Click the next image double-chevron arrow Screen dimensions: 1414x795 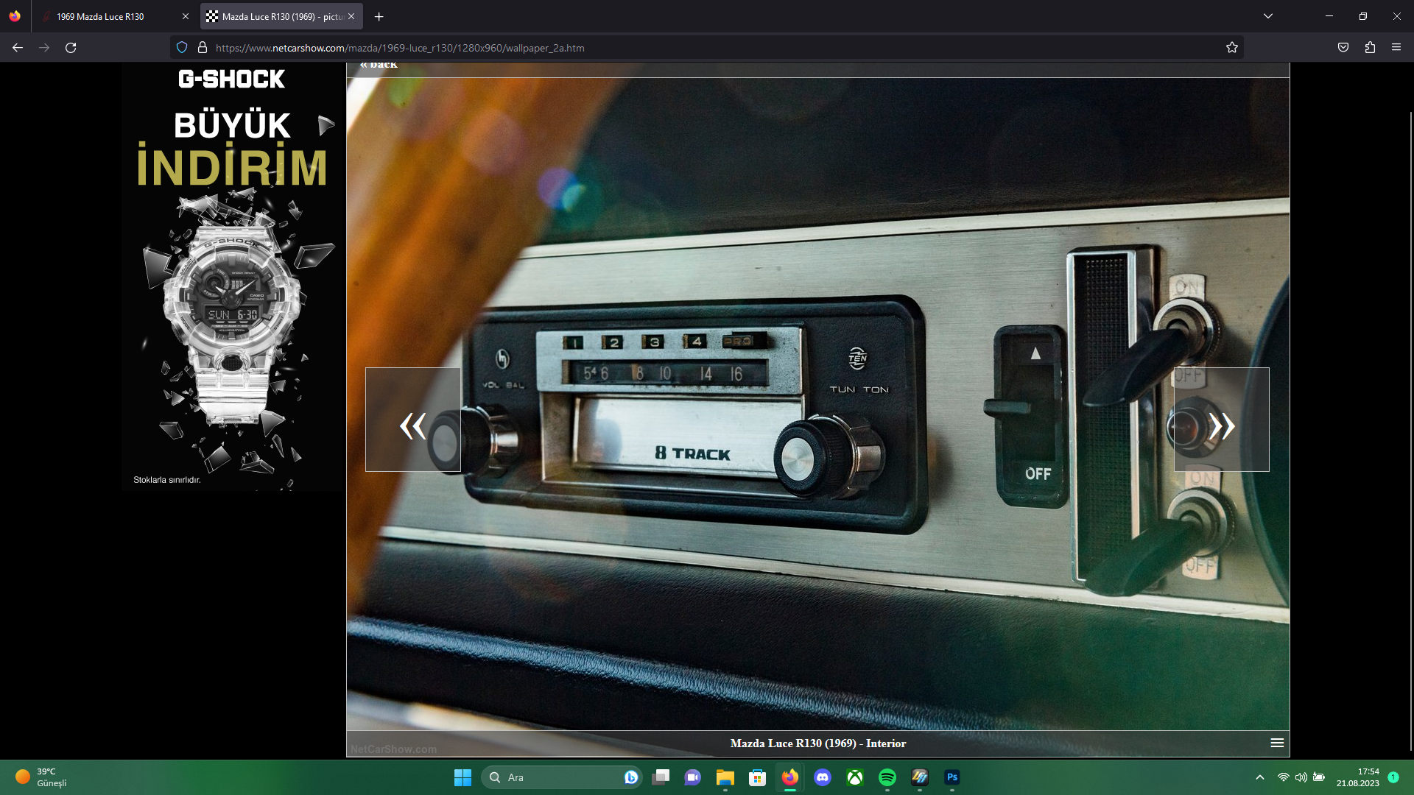pyautogui.click(x=1221, y=425)
